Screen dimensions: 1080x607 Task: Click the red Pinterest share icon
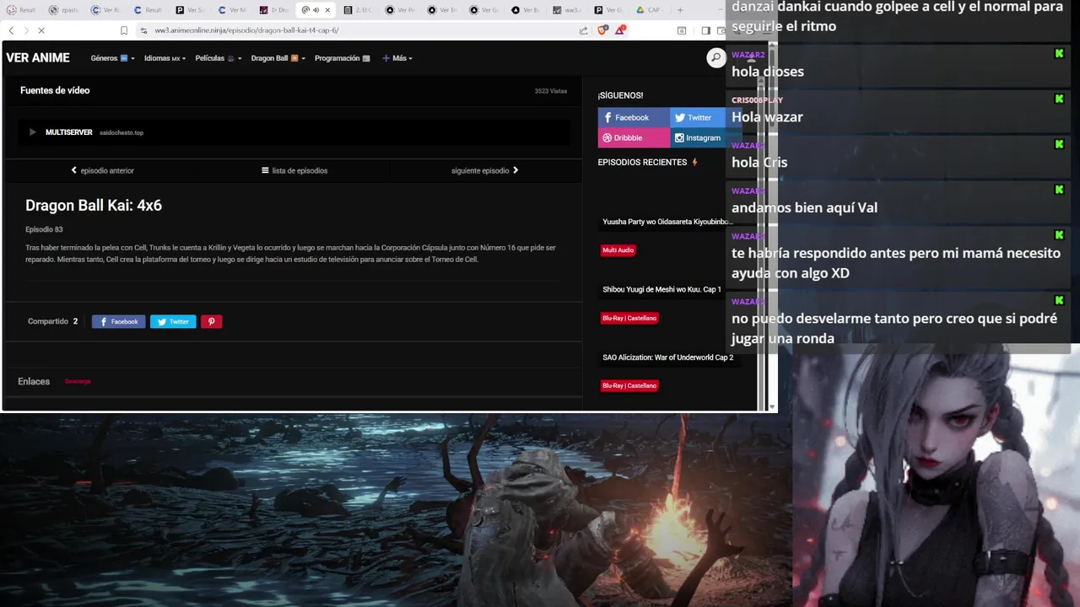click(x=211, y=321)
